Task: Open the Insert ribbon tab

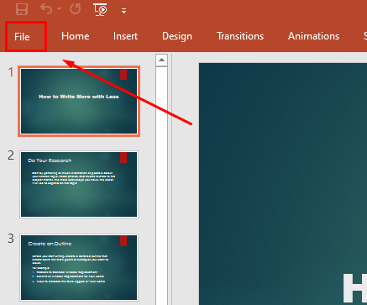Action: (x=125, y=36)
